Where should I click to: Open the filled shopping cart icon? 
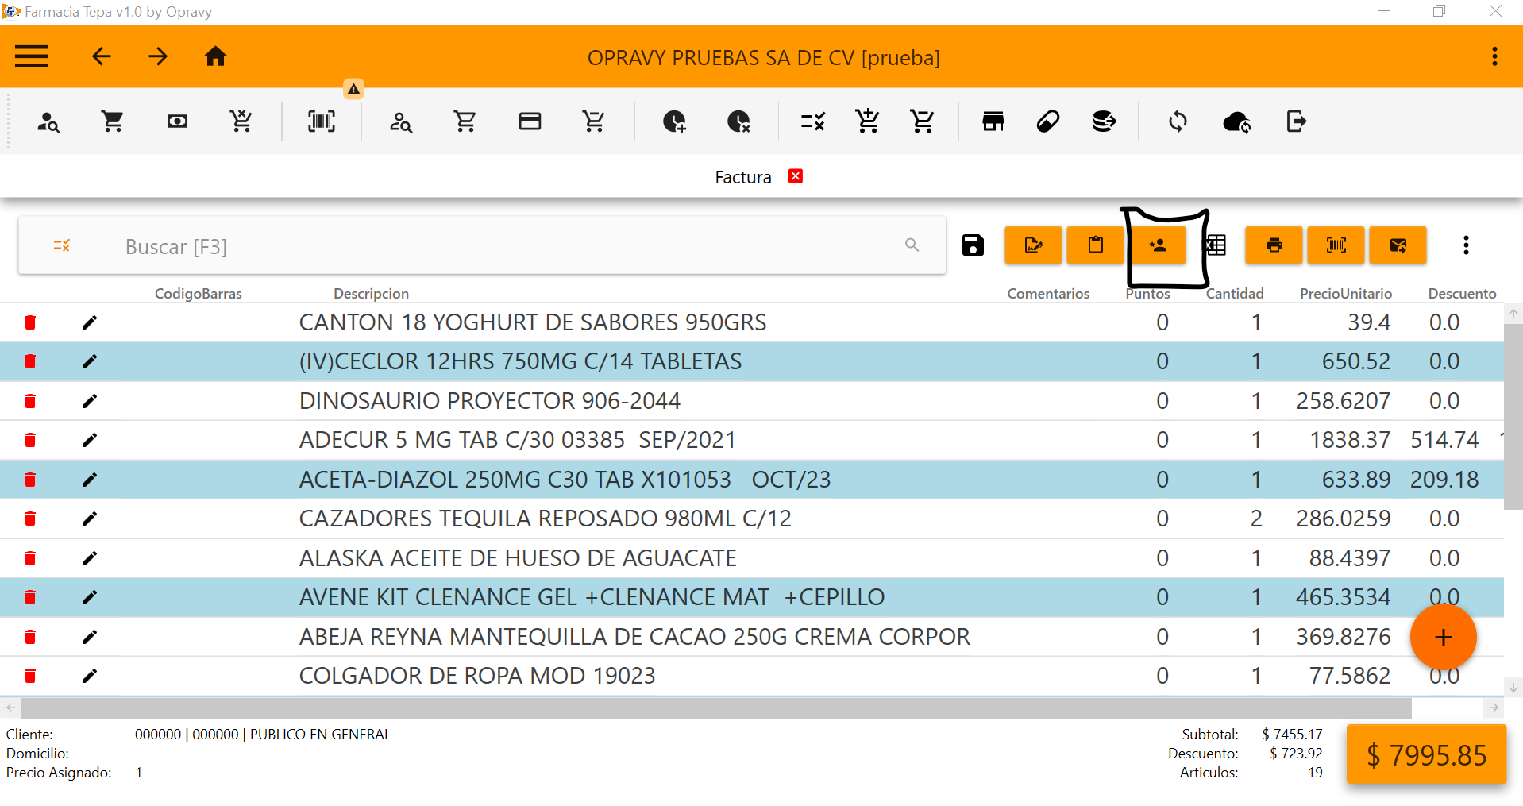click(113, 121)
